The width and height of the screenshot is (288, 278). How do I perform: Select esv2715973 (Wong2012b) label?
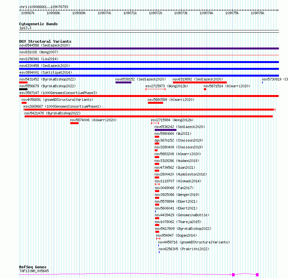point(167,86)
